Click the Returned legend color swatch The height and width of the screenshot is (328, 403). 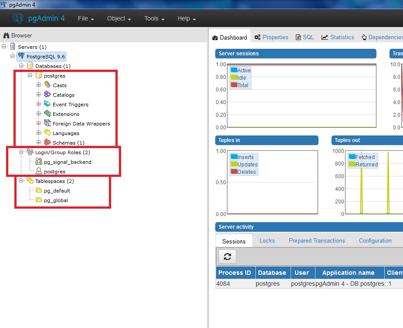click(x=352, y=164)
